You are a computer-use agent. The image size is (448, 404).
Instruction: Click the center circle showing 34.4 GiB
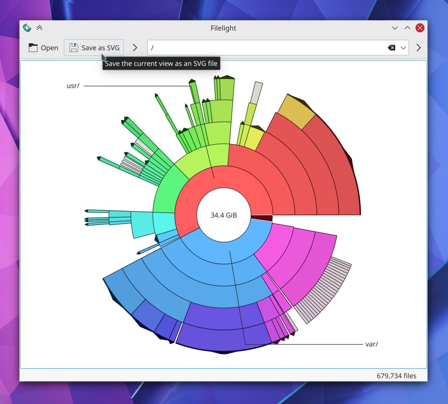point(224,215)
